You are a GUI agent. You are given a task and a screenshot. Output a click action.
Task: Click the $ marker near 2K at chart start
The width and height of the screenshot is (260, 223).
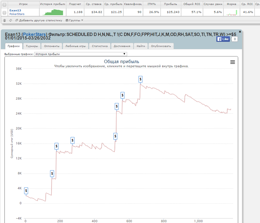[26, 191]
